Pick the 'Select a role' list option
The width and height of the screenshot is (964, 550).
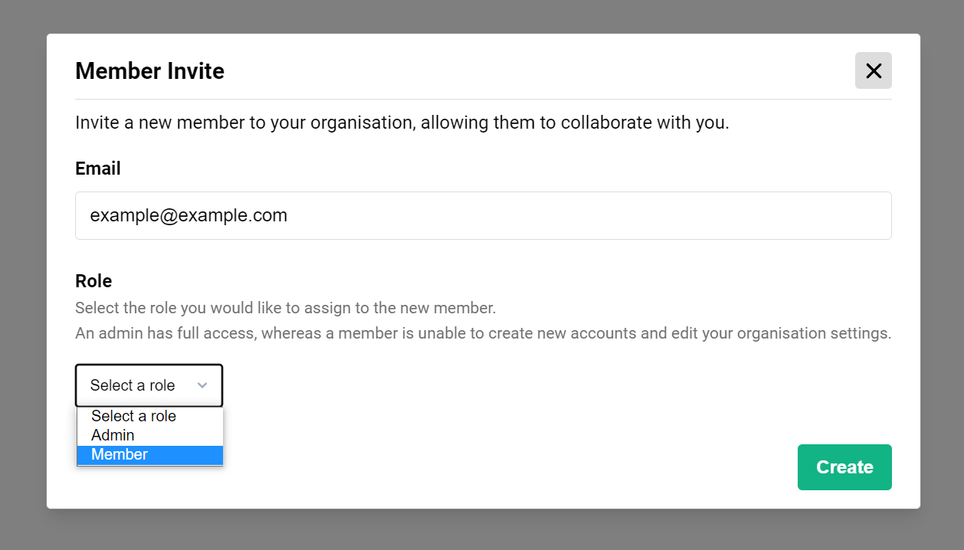tap(133, 416)
